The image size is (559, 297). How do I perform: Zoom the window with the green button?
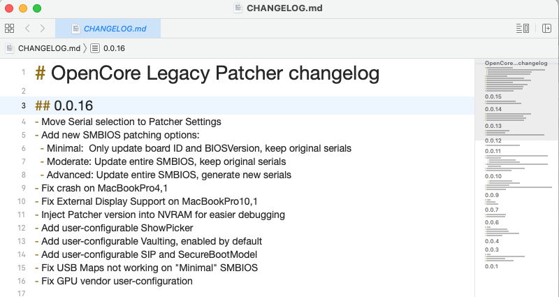click(x=37, y=8)
